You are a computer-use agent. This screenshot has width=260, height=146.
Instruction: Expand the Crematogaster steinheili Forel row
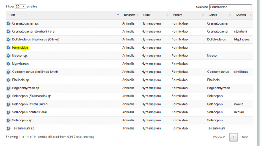coord(8,32)
